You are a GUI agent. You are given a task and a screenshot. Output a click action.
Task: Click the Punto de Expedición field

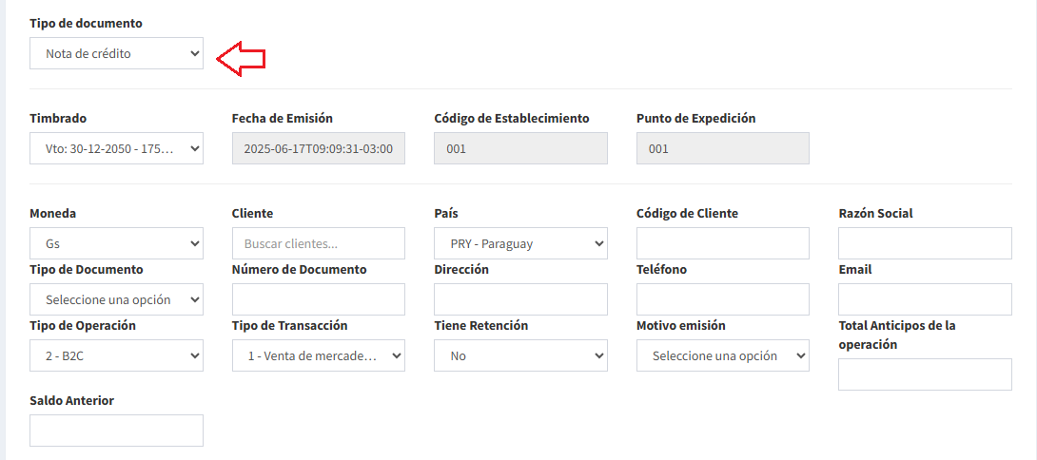click(723, 148)
